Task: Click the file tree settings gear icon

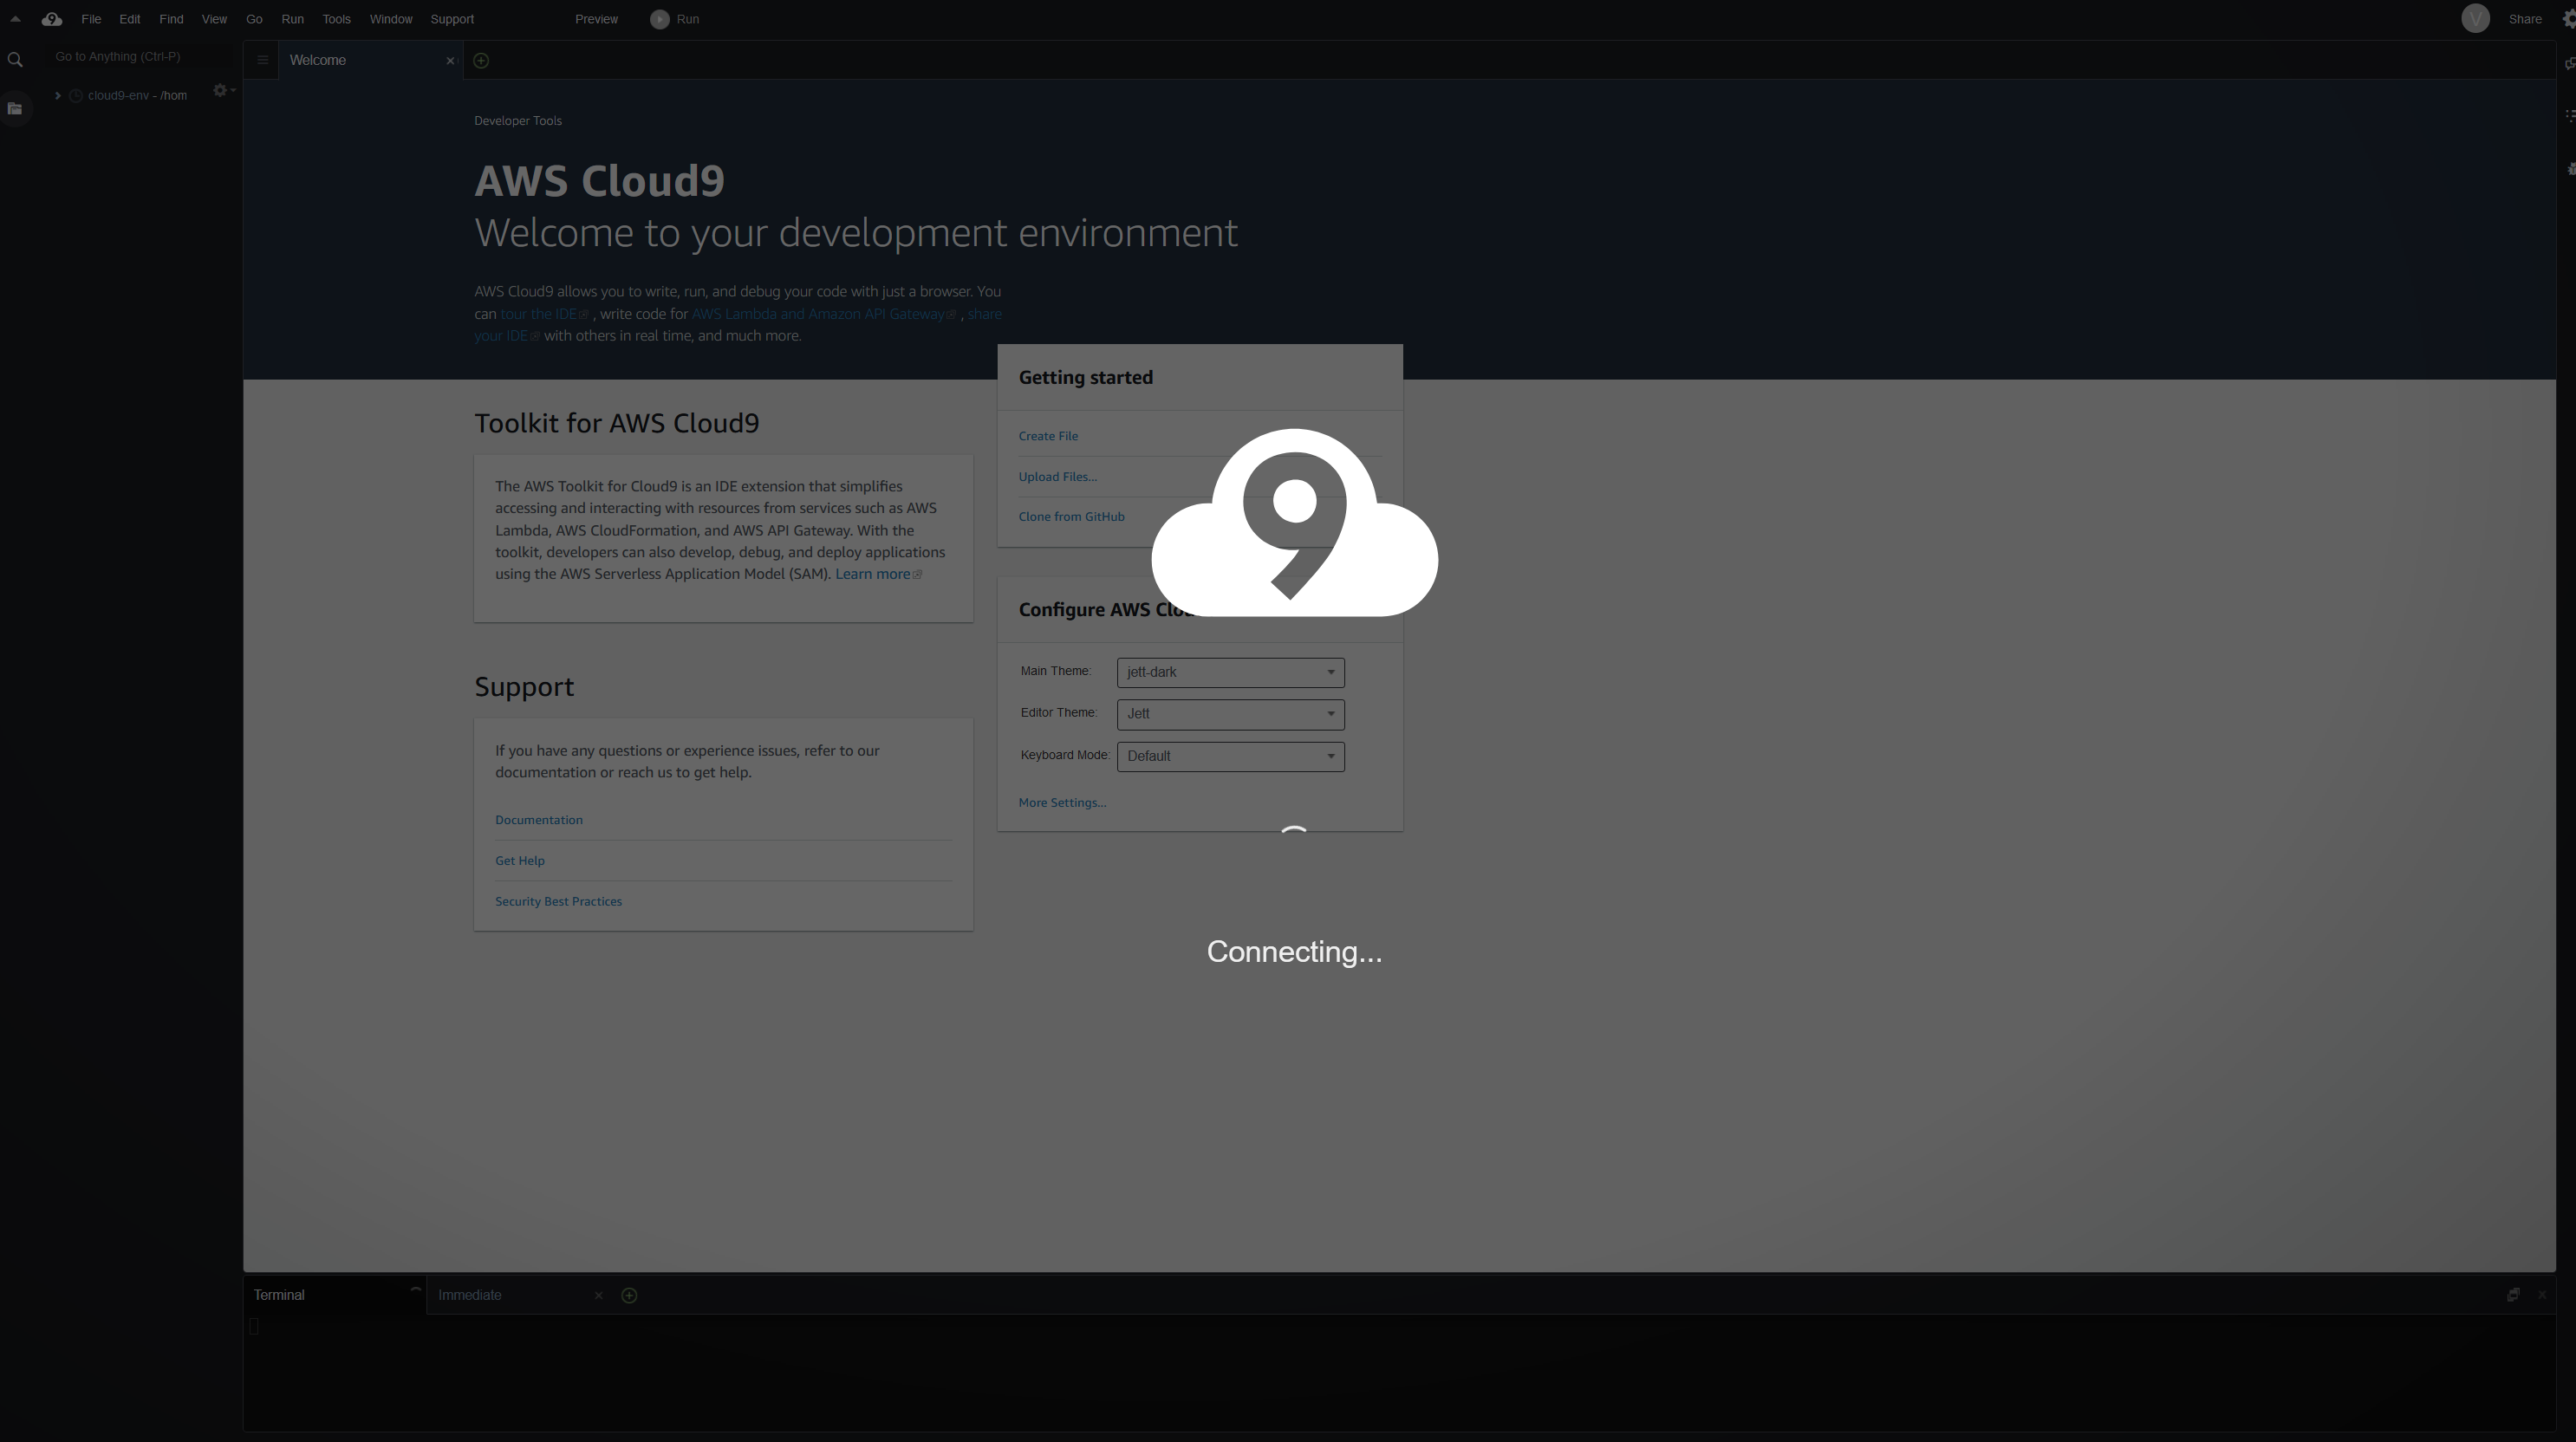Action: pyautogui.click(x=221, y=91)
